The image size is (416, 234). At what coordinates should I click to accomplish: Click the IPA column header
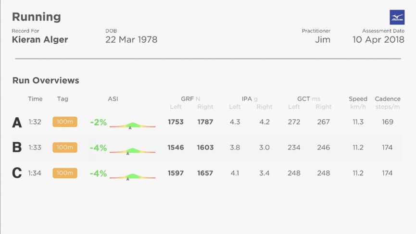coord(247,99)
